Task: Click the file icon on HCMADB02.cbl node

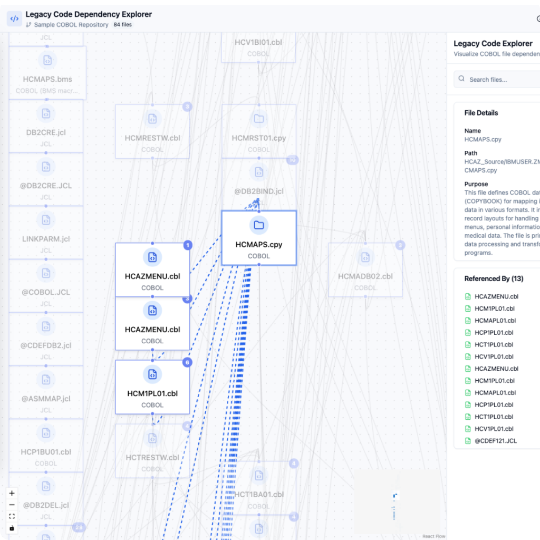Action: 365,257
